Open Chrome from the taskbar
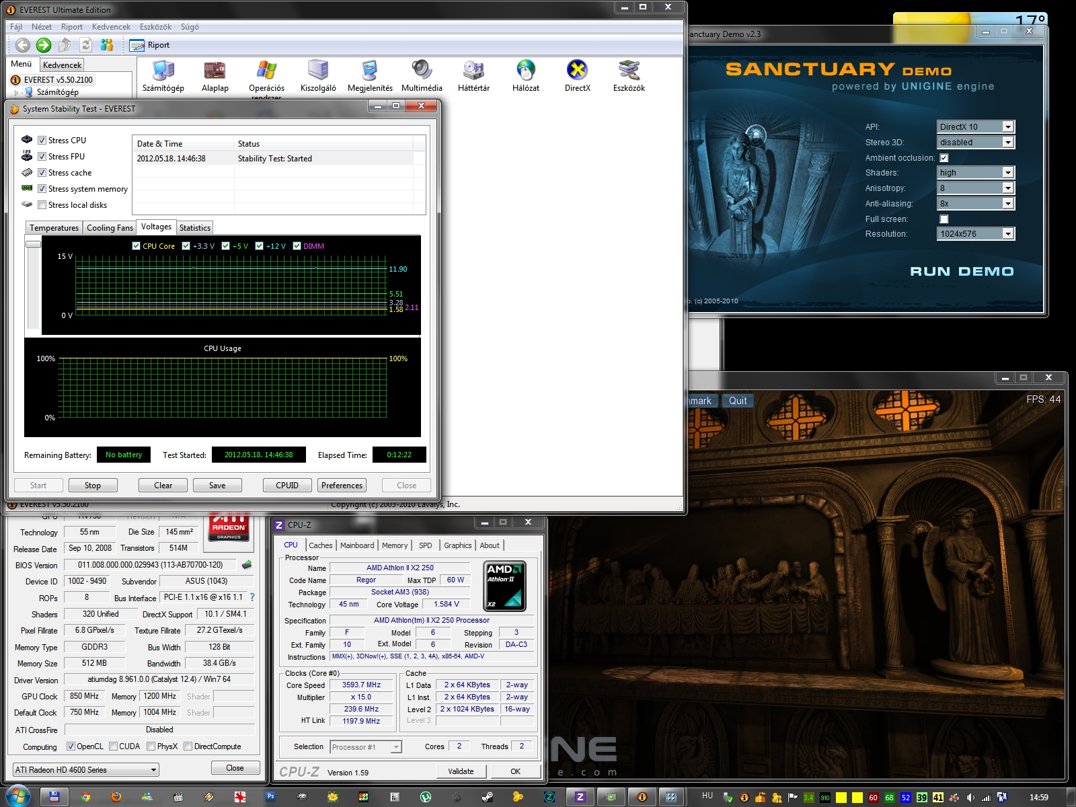This screenshot has width=1076, height=807. pos(85,797)
